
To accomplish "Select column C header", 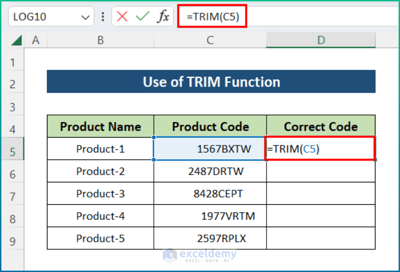I will [x=210, y=40].
